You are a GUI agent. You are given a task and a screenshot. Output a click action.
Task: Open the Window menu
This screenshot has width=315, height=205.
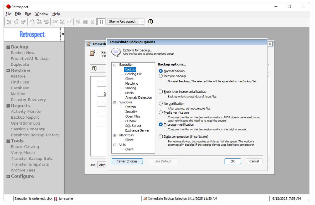coord(42,14)
